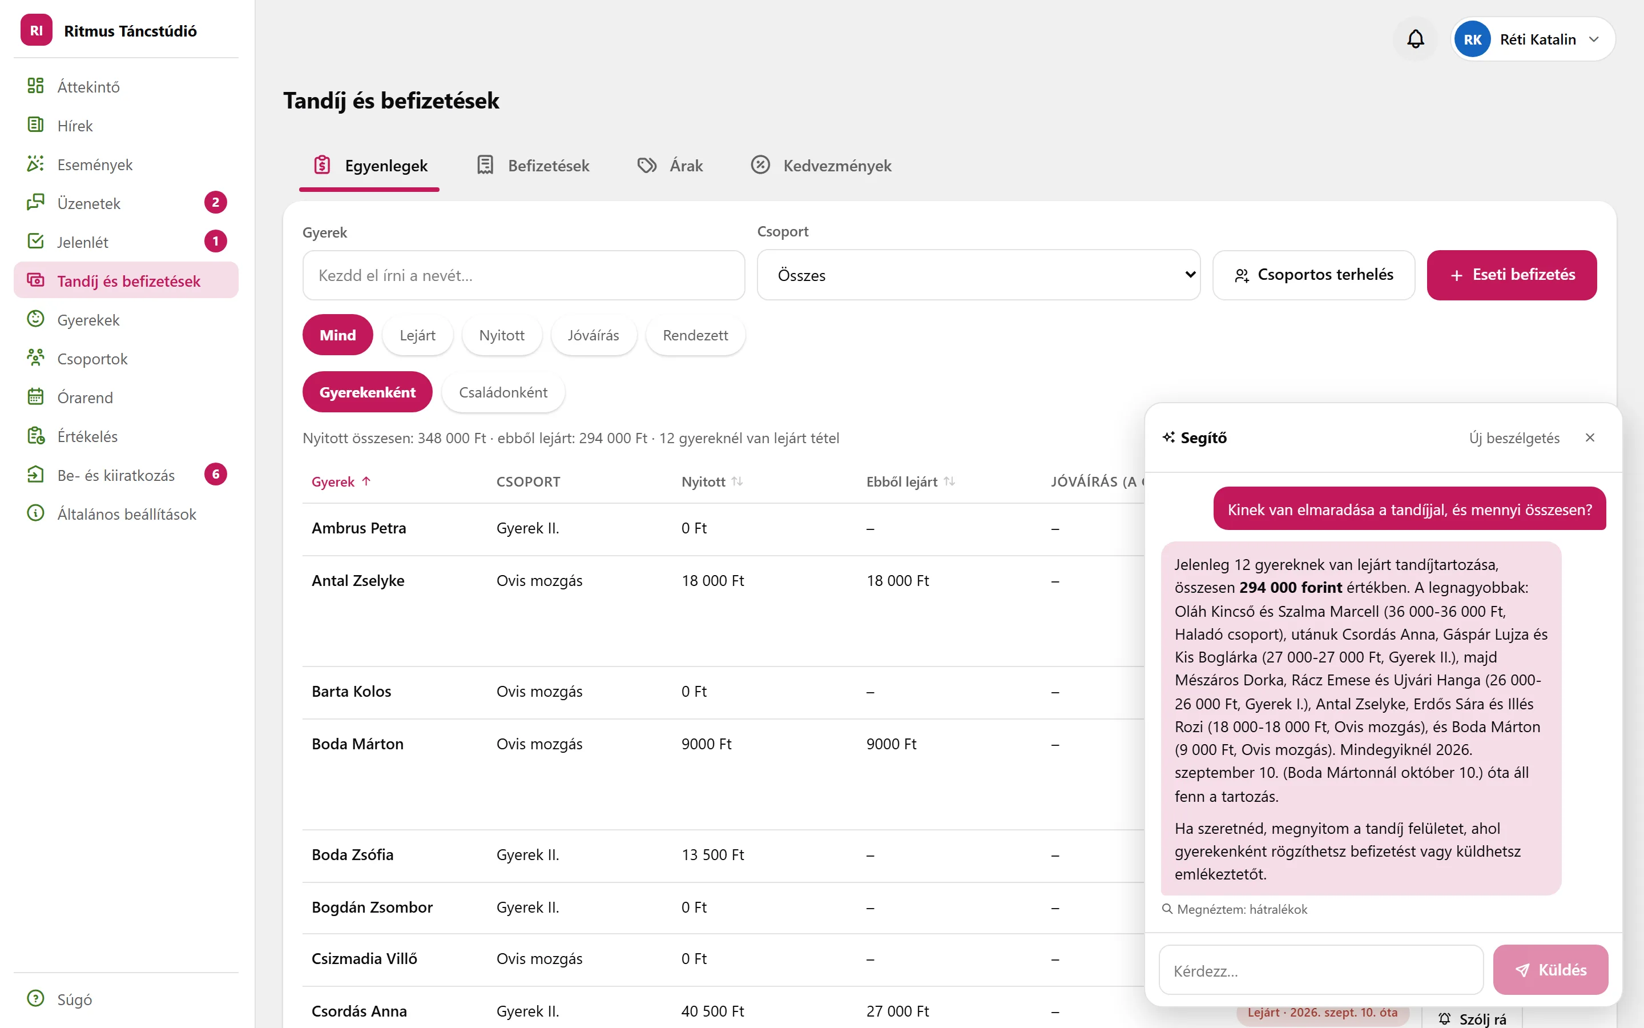Click the Értékelés clipboard icon
Image resolution: width=1644 pixels, height=1028 pixels.
coord(35,435)
